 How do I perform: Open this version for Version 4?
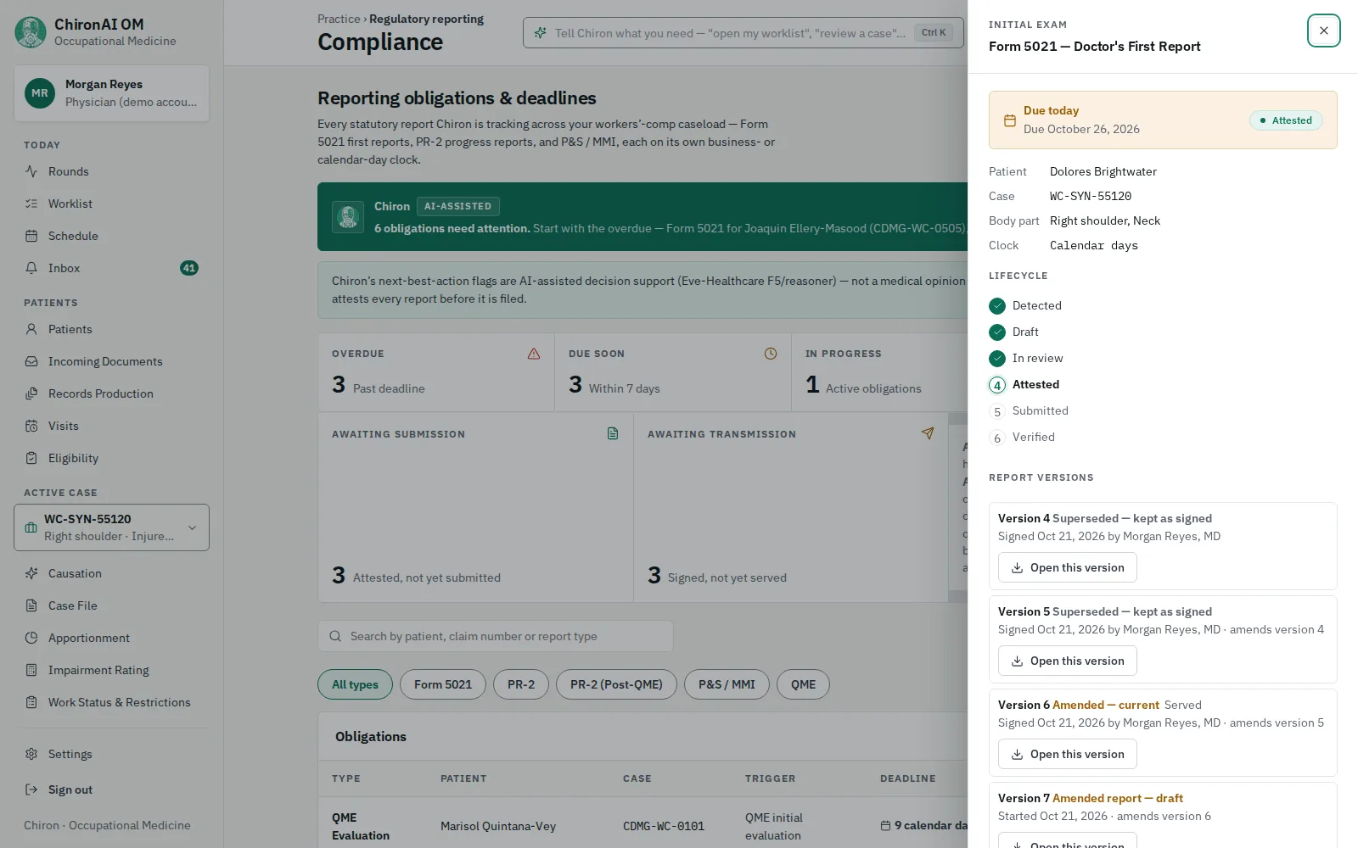point(1067,567)
